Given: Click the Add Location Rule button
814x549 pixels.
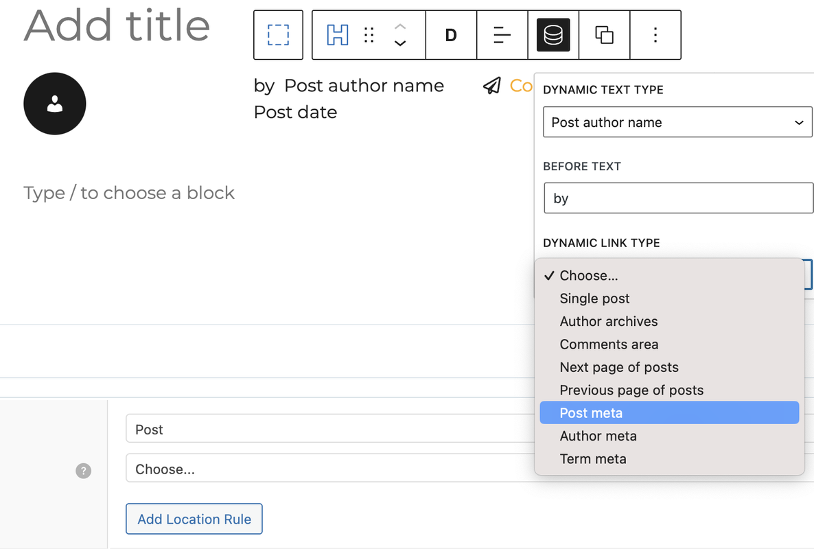Looking at the screenshot, I should (x=194, y=519).
